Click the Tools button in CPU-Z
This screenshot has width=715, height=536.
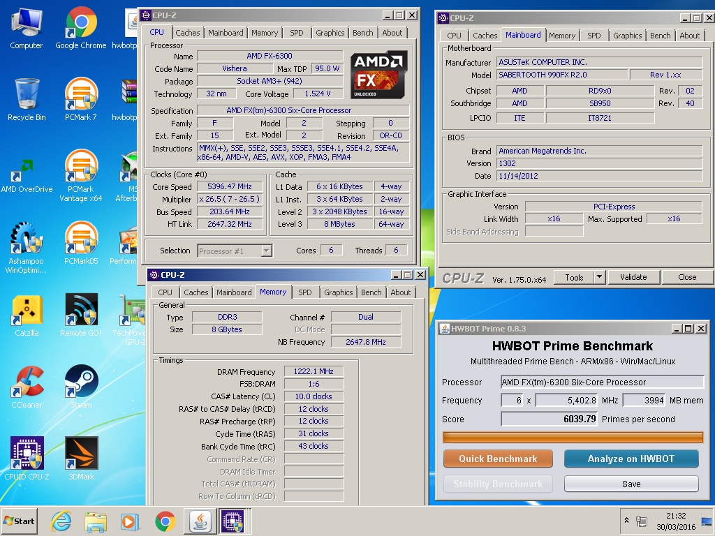click(574, 277)
